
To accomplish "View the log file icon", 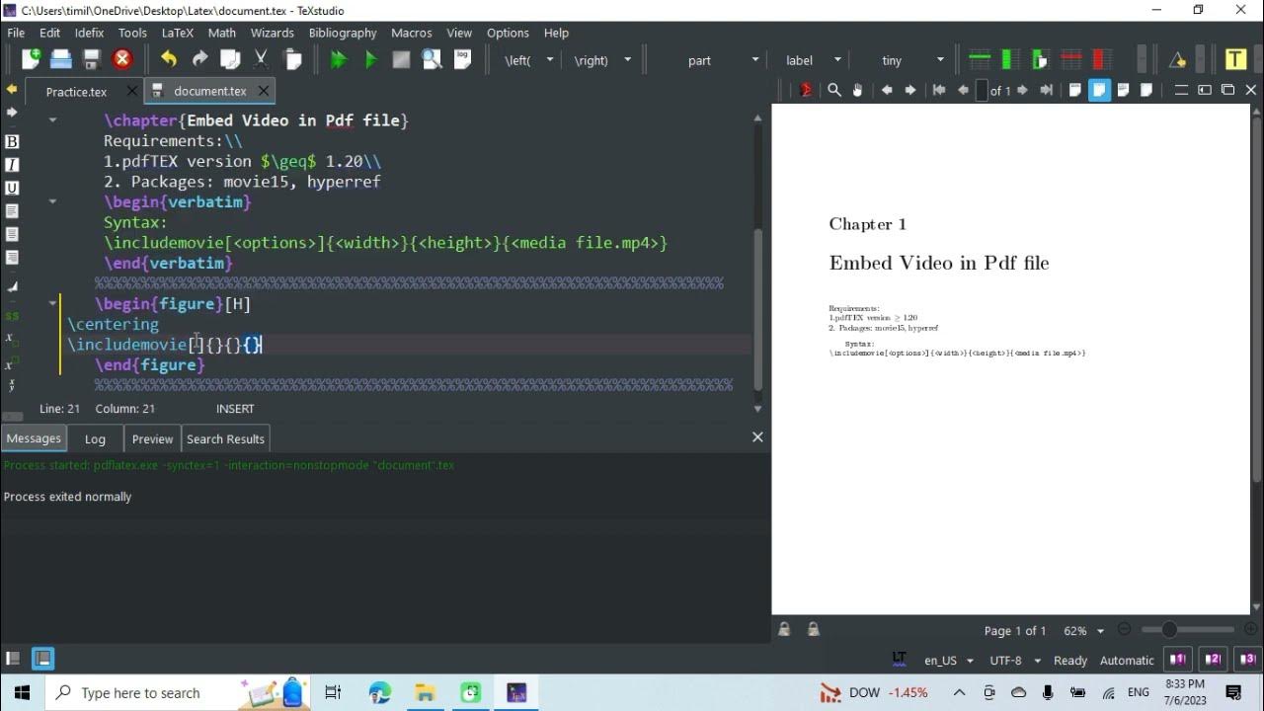I will 462,59.
